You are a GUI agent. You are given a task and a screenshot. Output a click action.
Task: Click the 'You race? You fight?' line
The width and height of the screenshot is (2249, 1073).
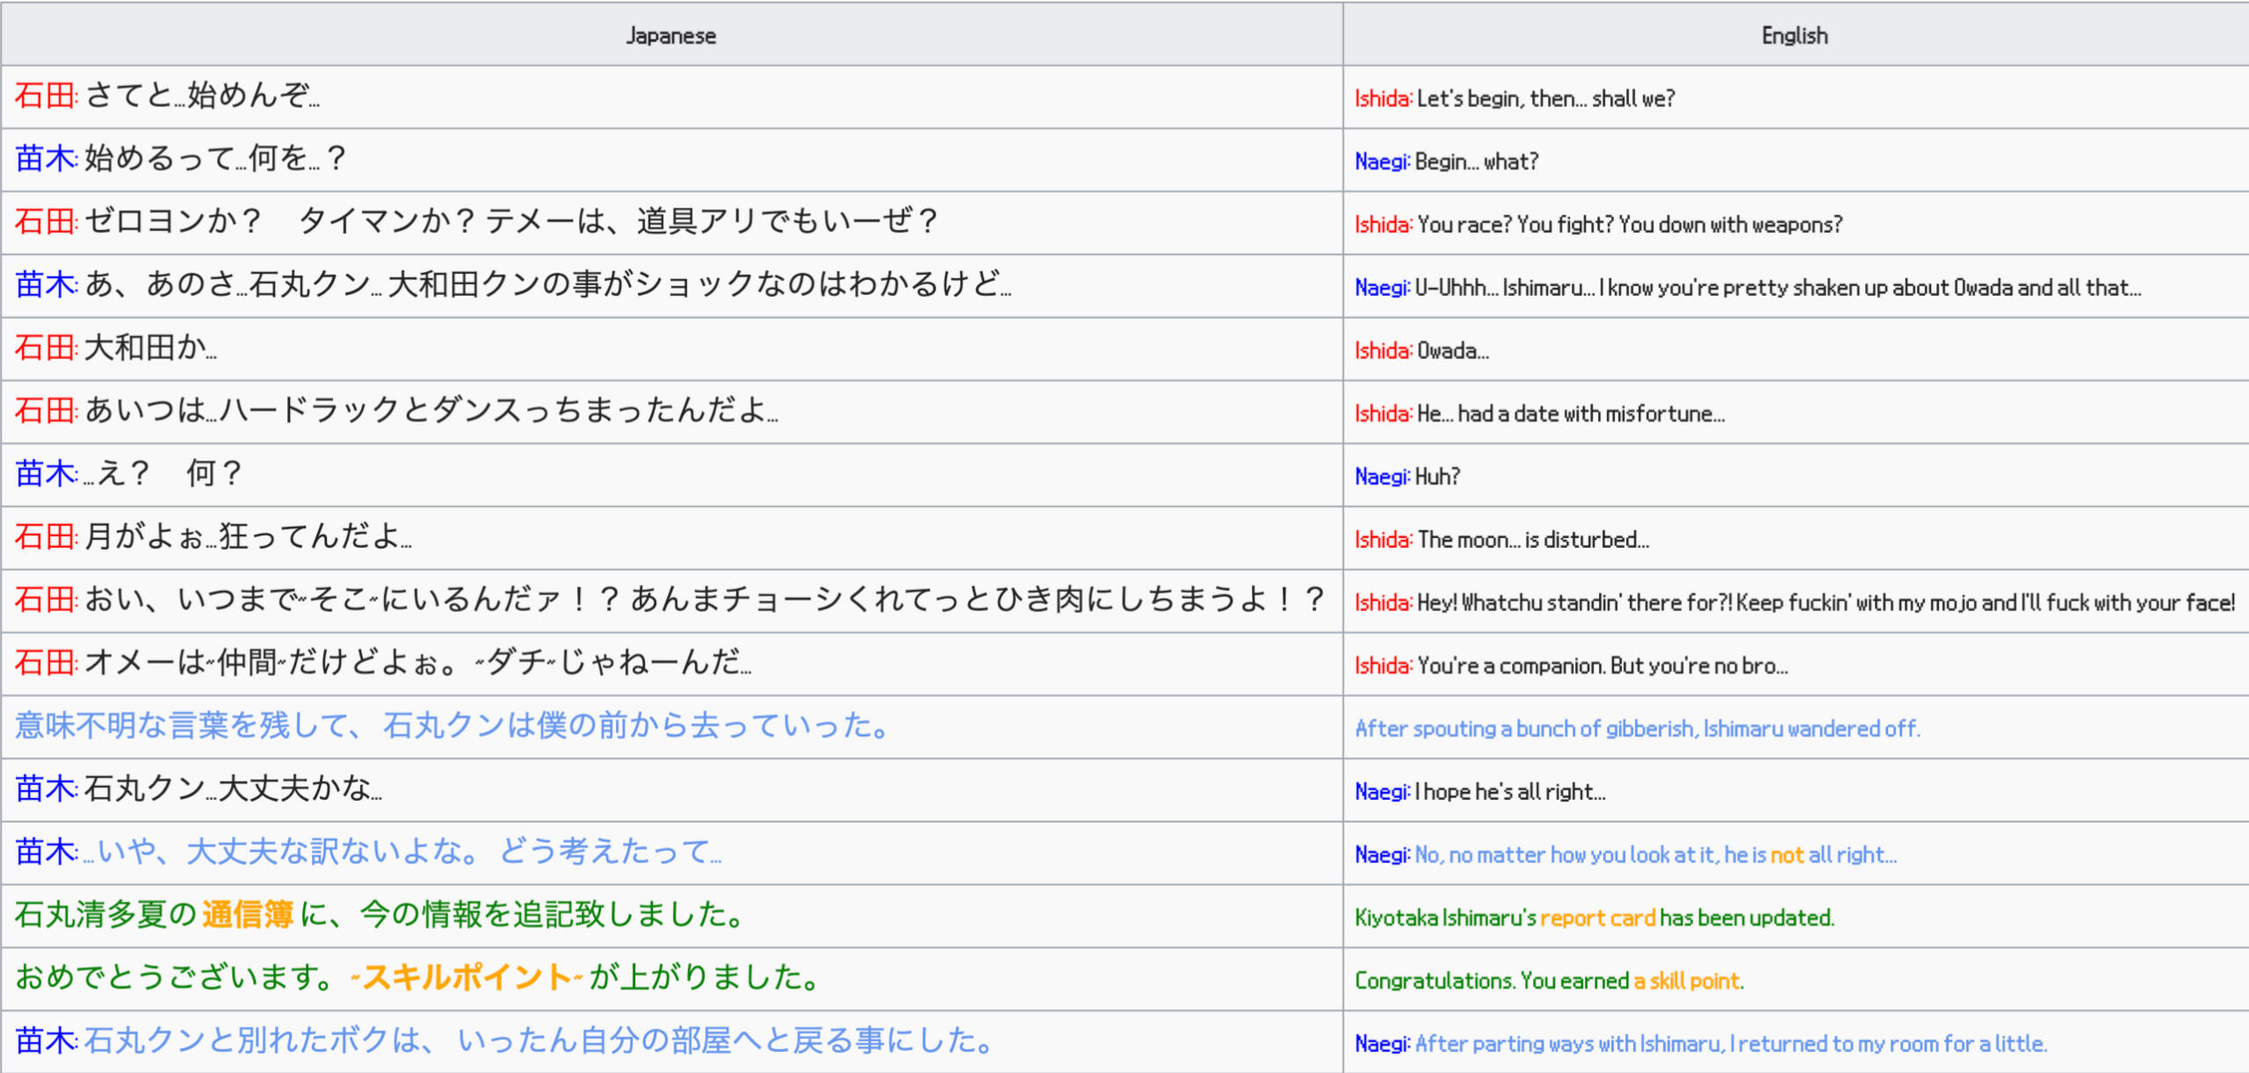pyautogui.click(x=1629, y=225)
